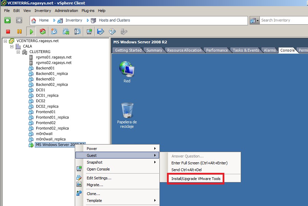Viewport: 308px width, 206px height.
Task: Select Install/Upgrade VMware Tools
Action: [196, 178]
